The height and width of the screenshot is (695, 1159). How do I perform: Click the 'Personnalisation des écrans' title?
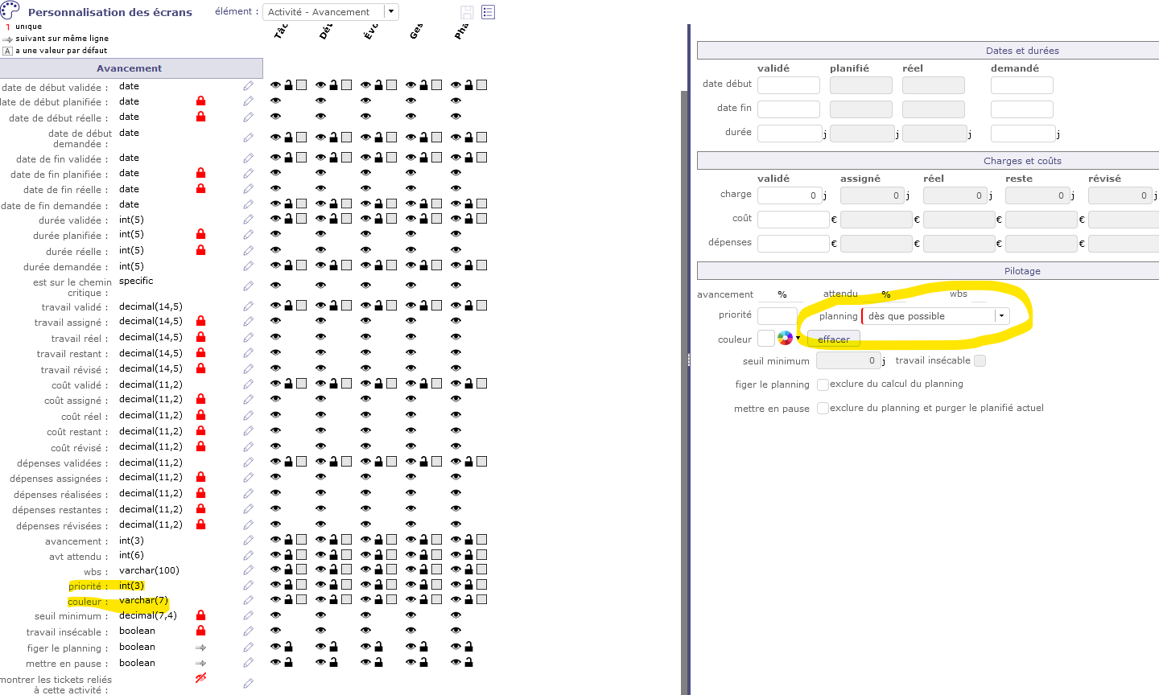tap(110, 12)
